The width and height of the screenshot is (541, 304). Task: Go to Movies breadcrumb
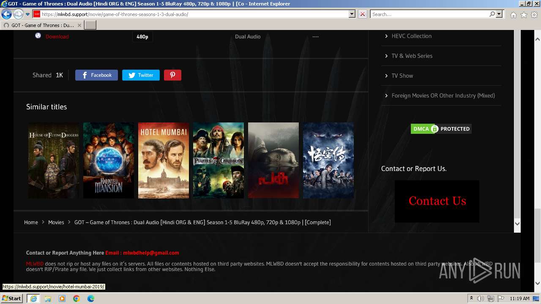click(x=56, y=222)
